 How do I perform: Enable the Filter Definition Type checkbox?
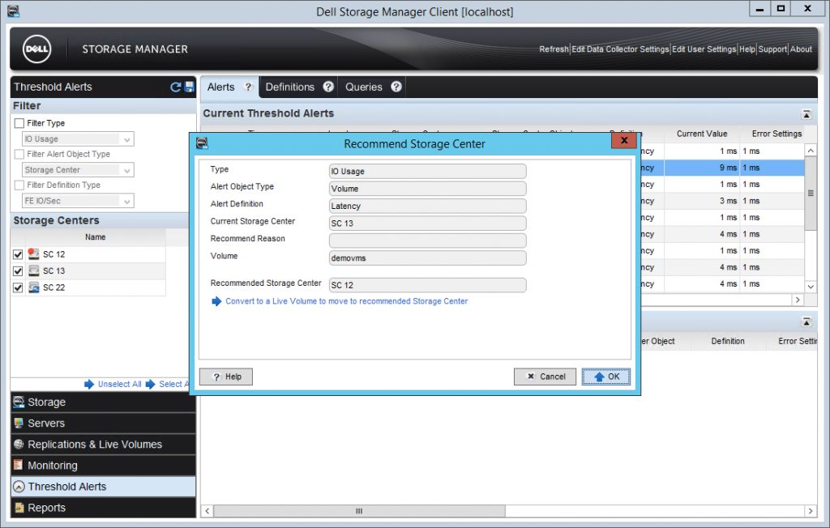[19, 185]
